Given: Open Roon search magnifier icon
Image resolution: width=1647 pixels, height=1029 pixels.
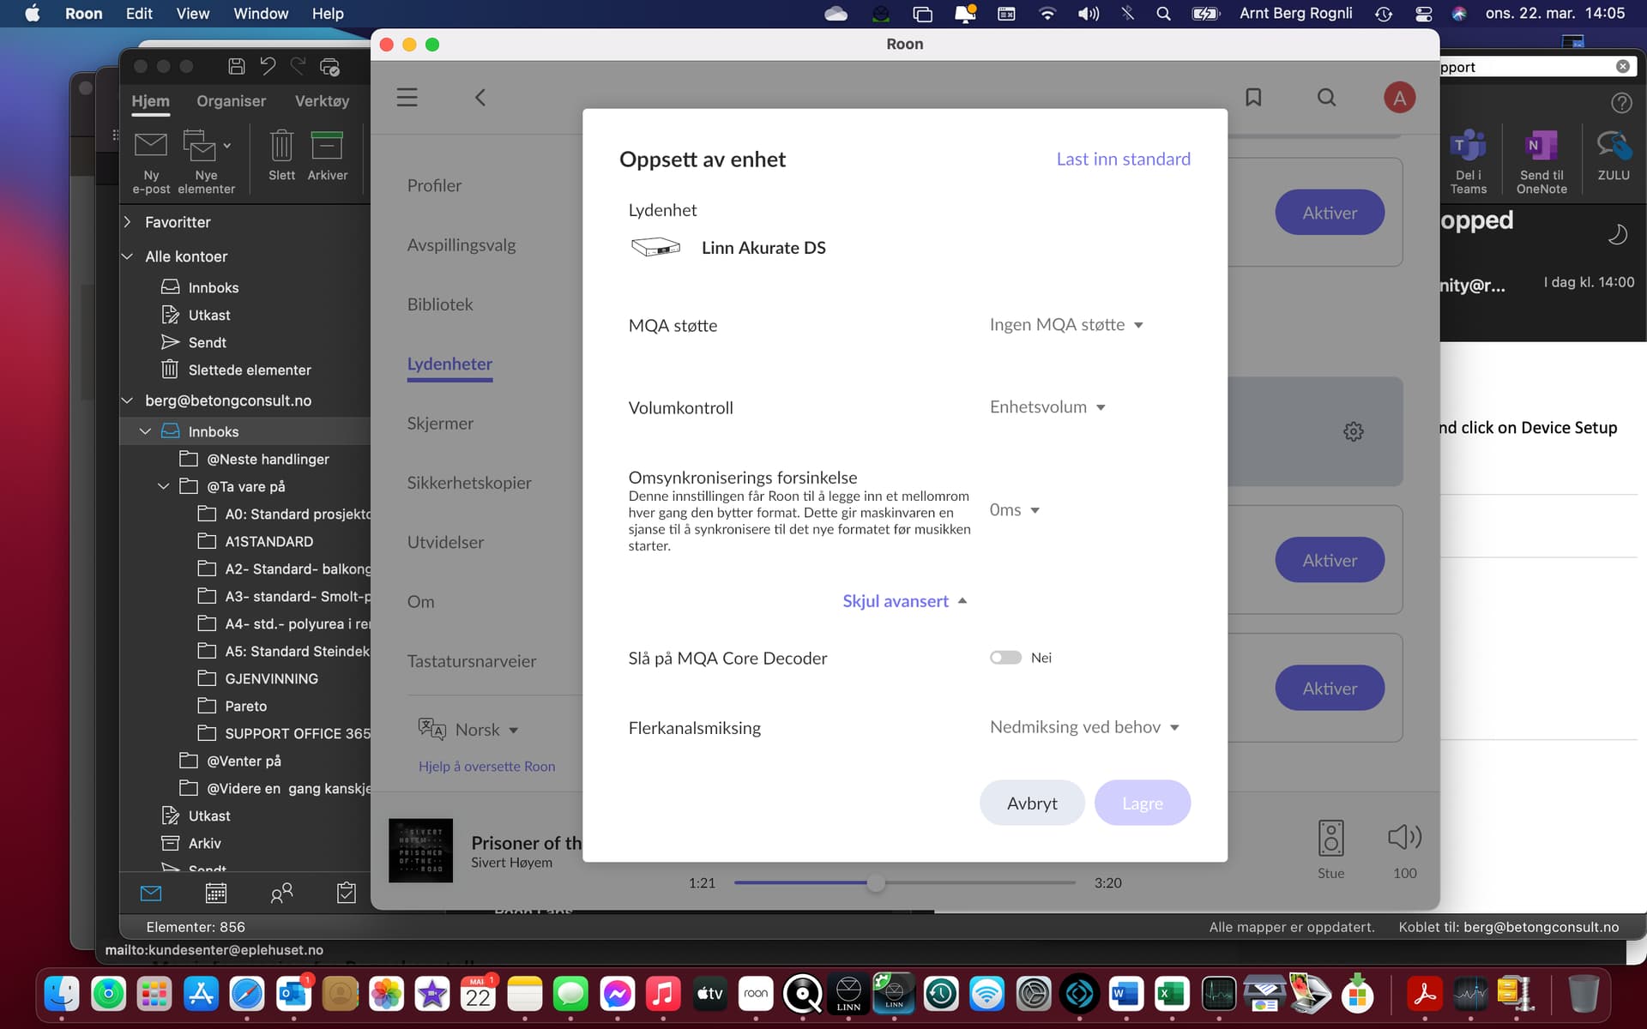Looking at the screenshot, I should tap(1326, 98).
